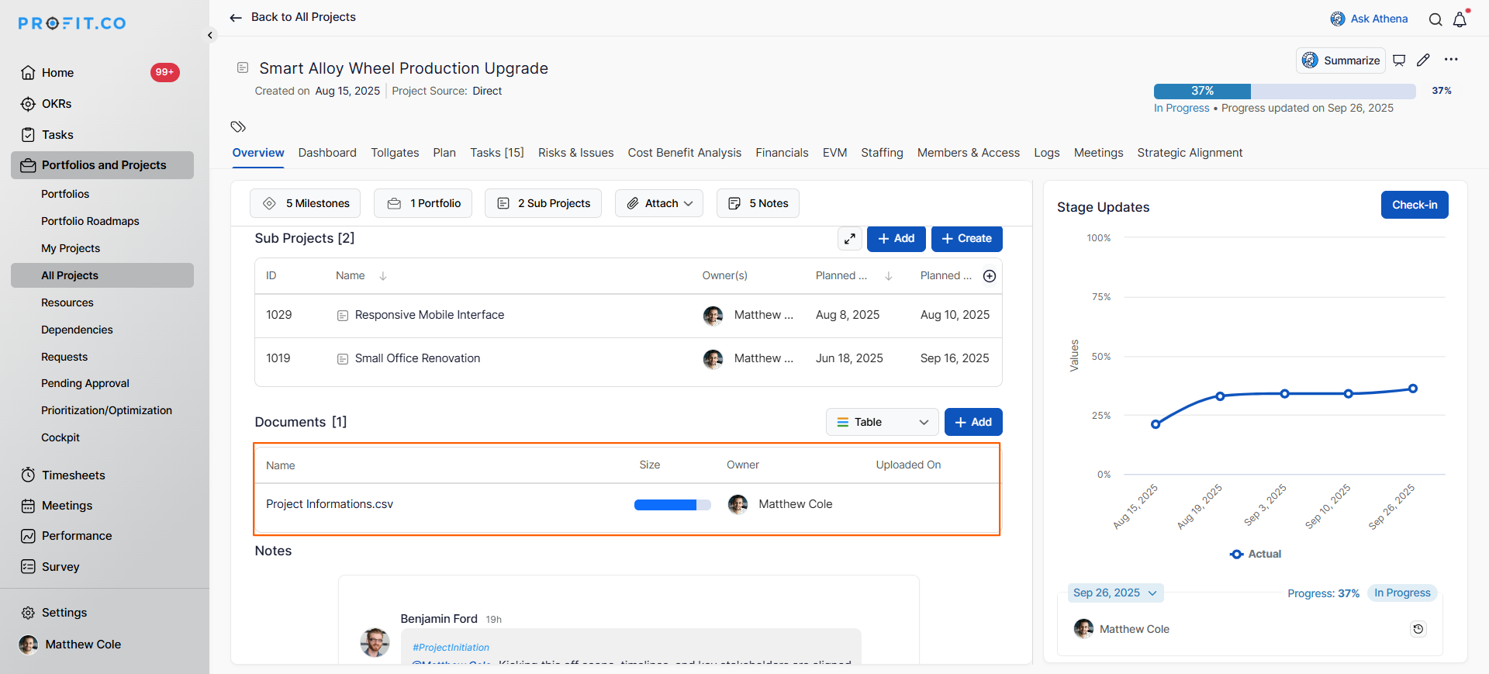Expand the Table view dropdown
Image resolution: width=1489 pixels, height=674 pixels.
click(x=883, y=422)
